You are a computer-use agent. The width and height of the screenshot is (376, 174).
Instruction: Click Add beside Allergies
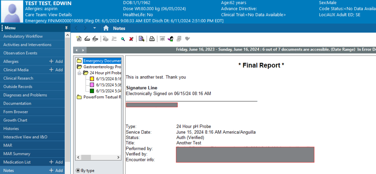coord(56,61)
